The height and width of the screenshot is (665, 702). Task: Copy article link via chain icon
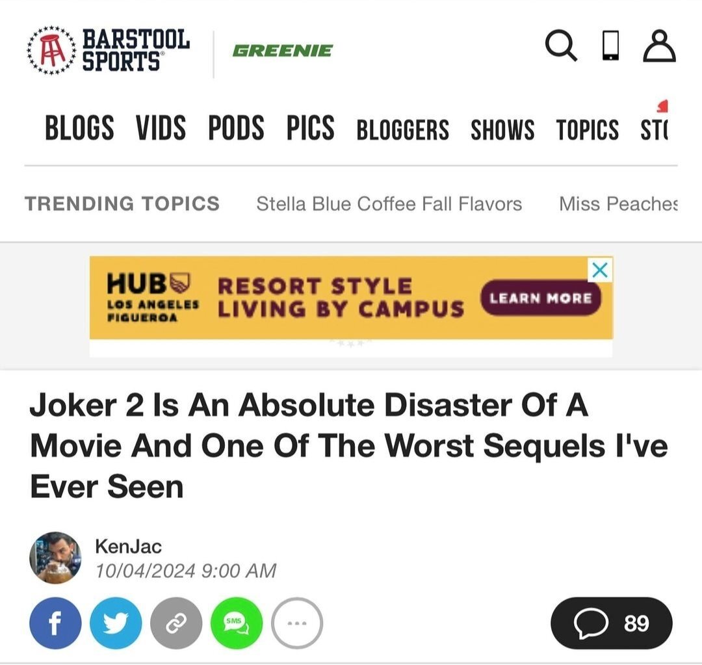point(176,623)
